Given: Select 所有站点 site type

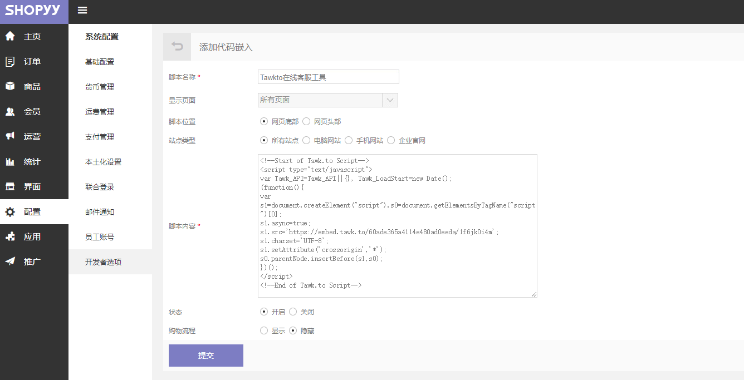Looking at the screenshot, I should [x=264, y=140].
